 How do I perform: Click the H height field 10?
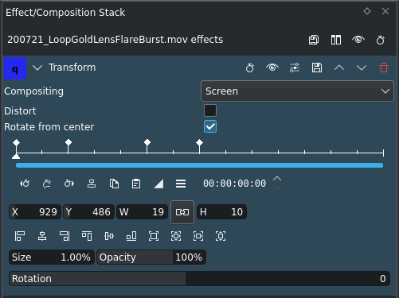click(221, 212)
